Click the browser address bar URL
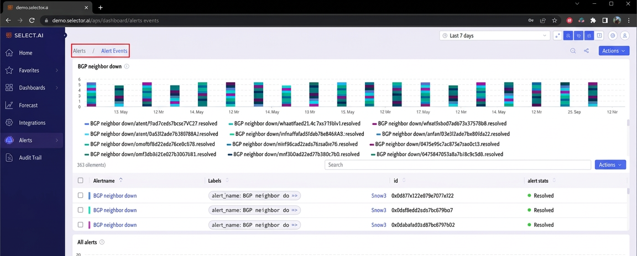The image size is (637, 256). coord(106,20)
